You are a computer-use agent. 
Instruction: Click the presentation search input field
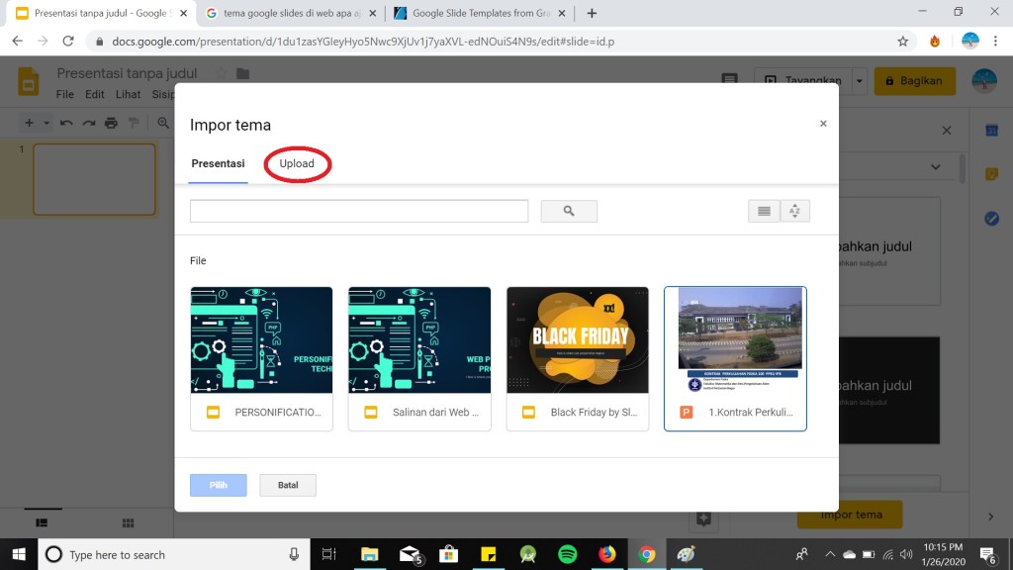coord(359,211)
